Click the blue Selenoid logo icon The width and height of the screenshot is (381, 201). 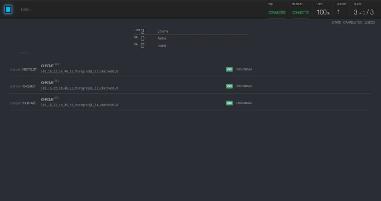[x=8, y=9]
